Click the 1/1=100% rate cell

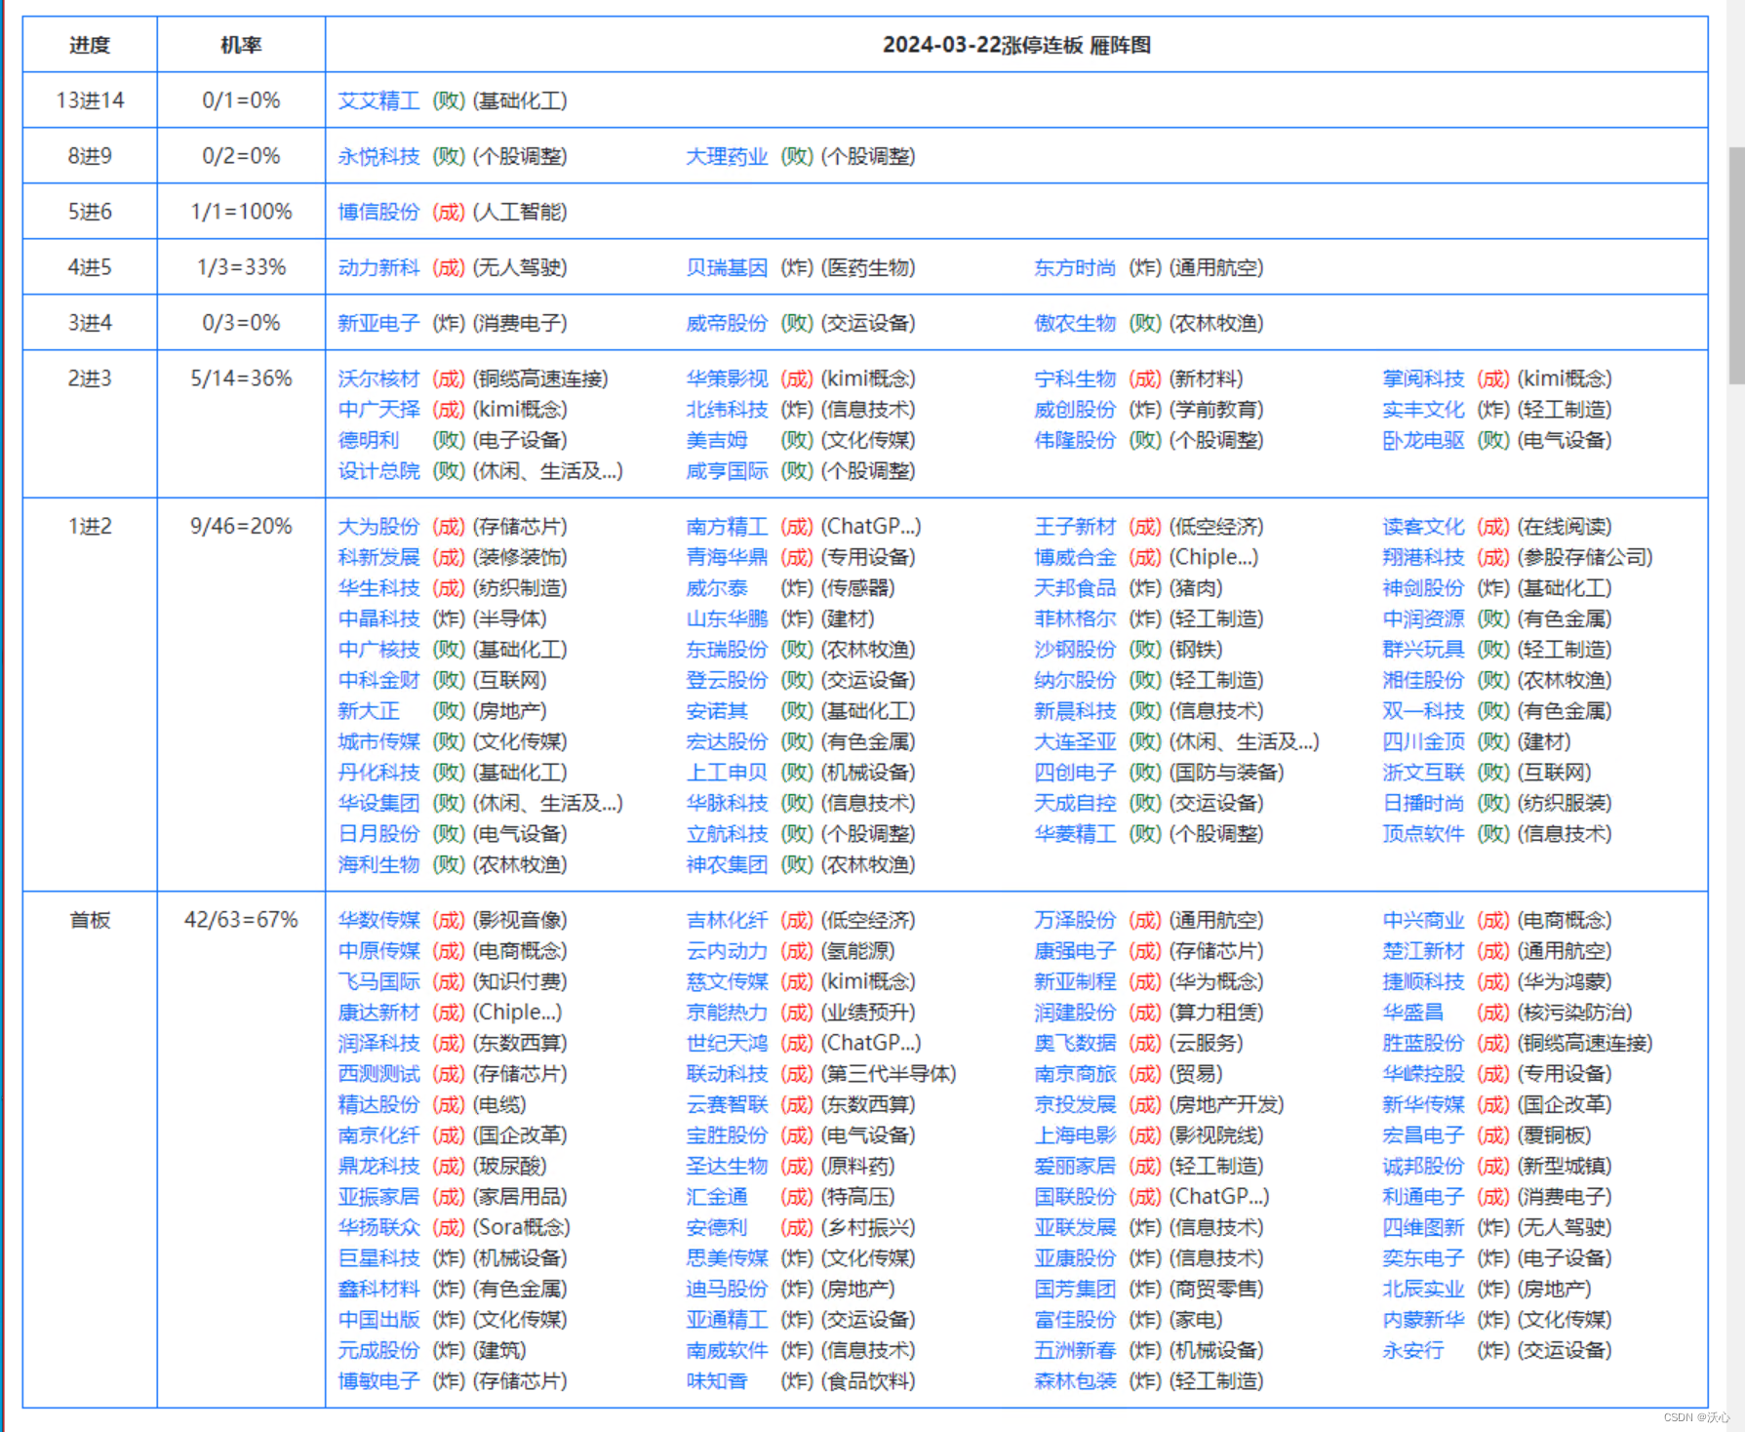click(241, 212)
